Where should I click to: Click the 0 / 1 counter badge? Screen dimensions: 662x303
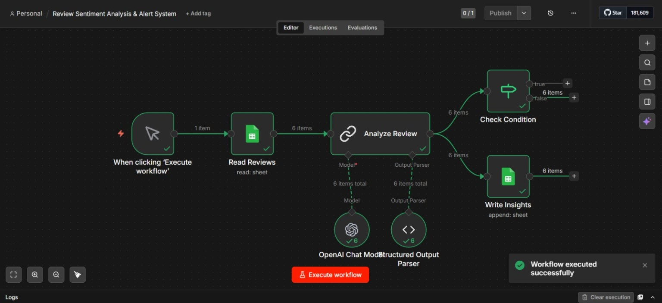pyautogui.click(x=468, y=13)
